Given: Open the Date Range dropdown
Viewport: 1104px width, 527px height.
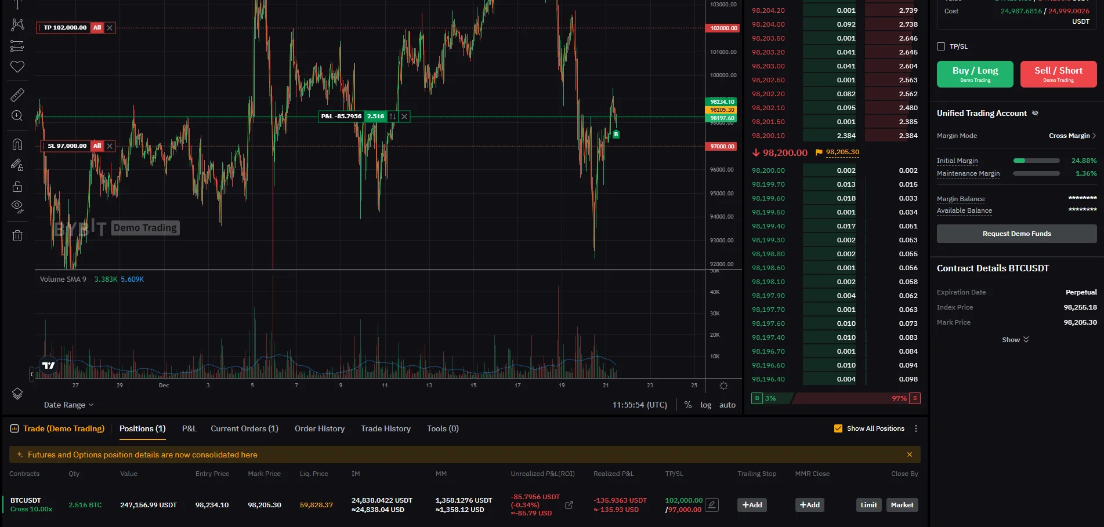Looking at the screenshot, I should (68, 405).
